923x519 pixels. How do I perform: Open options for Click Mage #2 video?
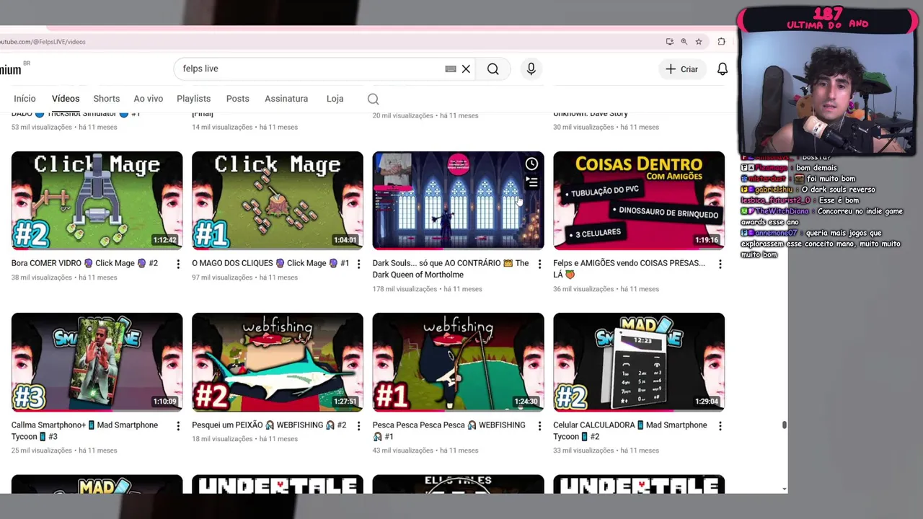178,265
